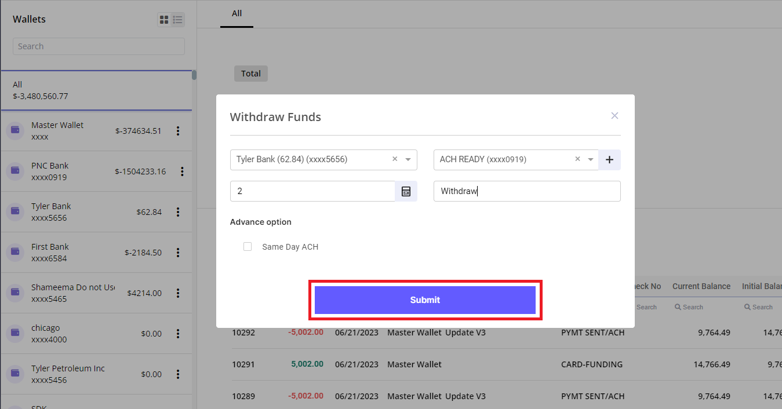Select Shameema Do not Use wallet name
Viewport: 782px width, 409px height.
(x=73, y=287)
